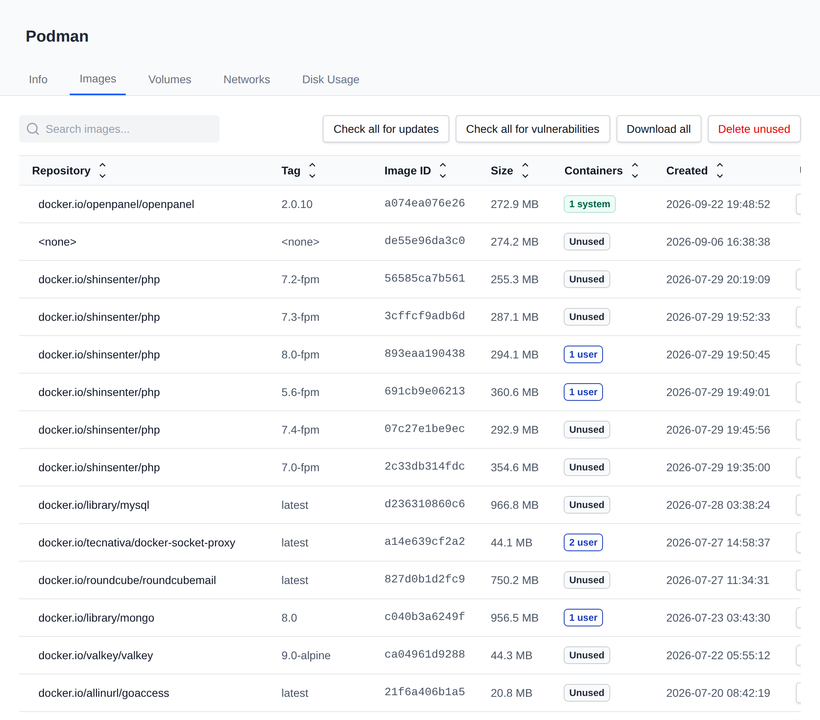Click the Delete unused button
This screenshot has width=820, height=720.
tap(754, 129)
